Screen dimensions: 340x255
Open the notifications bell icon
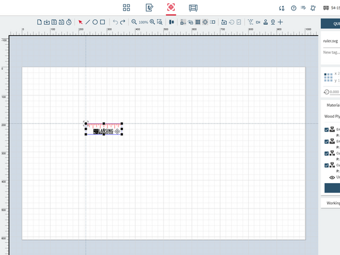click(x=312, y=8)
